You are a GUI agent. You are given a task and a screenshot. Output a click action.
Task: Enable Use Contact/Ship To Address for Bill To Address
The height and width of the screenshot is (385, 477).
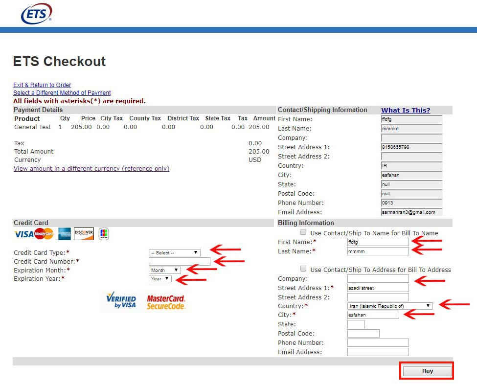tap(303, 269)
